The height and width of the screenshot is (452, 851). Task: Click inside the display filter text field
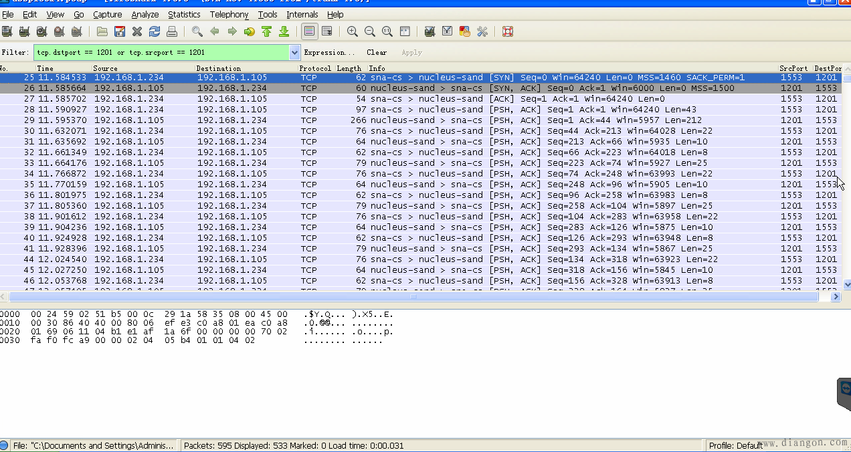click(x=161, y=52)
